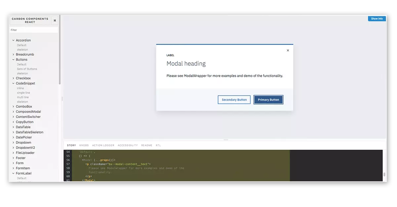This screenshot has height=207, width=397.
Task: Click the keyboard shortcuts icon in sidebar header
Action: [x=55, y=20]
